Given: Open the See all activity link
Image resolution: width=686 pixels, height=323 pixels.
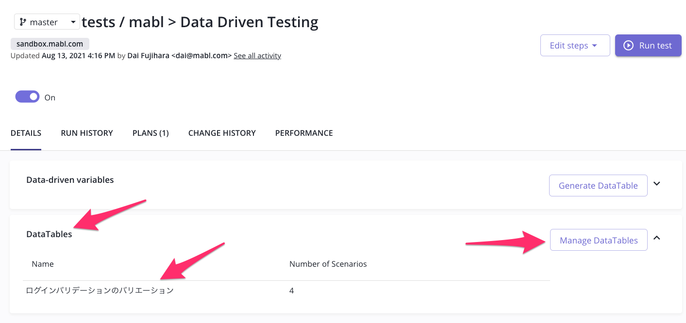Looking at the screenshot, I should point(257,56).
